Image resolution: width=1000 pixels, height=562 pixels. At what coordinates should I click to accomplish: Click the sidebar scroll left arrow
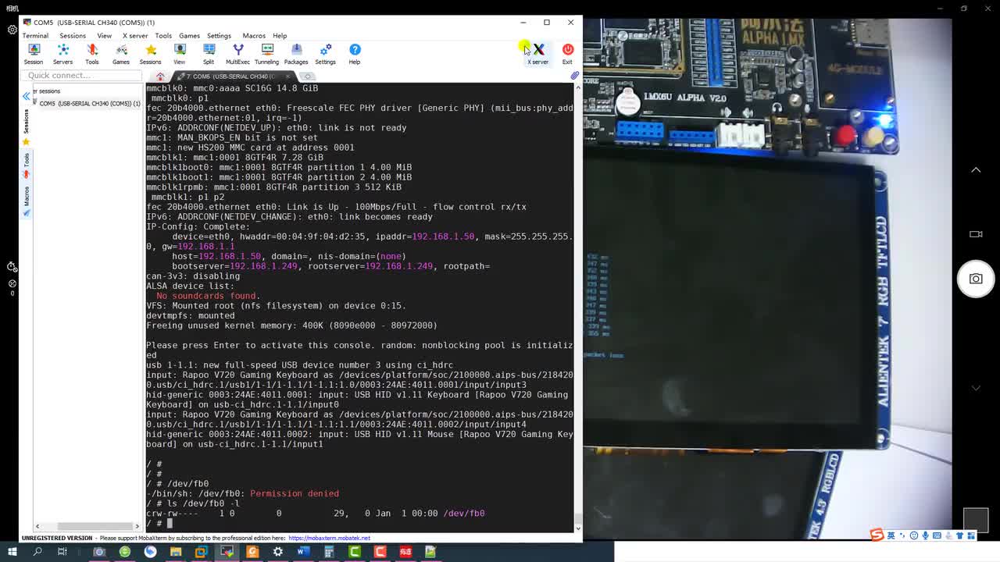click(36, 526)
